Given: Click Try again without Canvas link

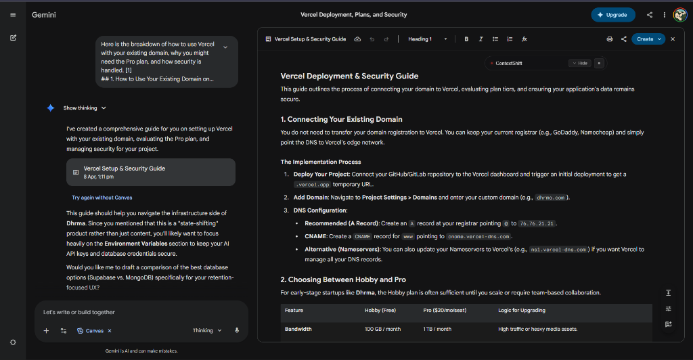Looking at the screenshot, I should click(102, 198).
